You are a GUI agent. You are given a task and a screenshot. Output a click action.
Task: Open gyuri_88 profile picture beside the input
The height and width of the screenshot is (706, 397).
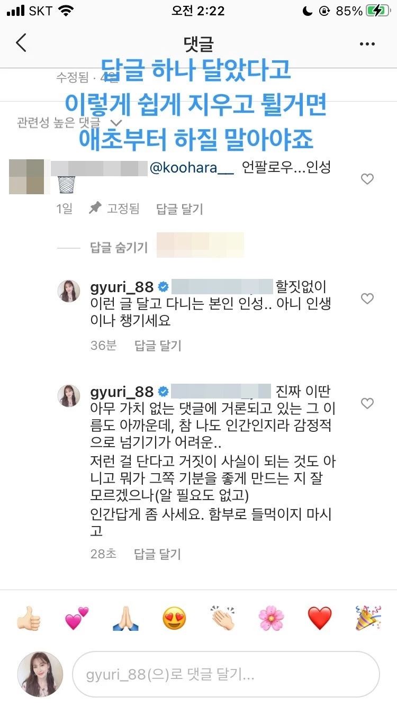(x=40, y=674)
